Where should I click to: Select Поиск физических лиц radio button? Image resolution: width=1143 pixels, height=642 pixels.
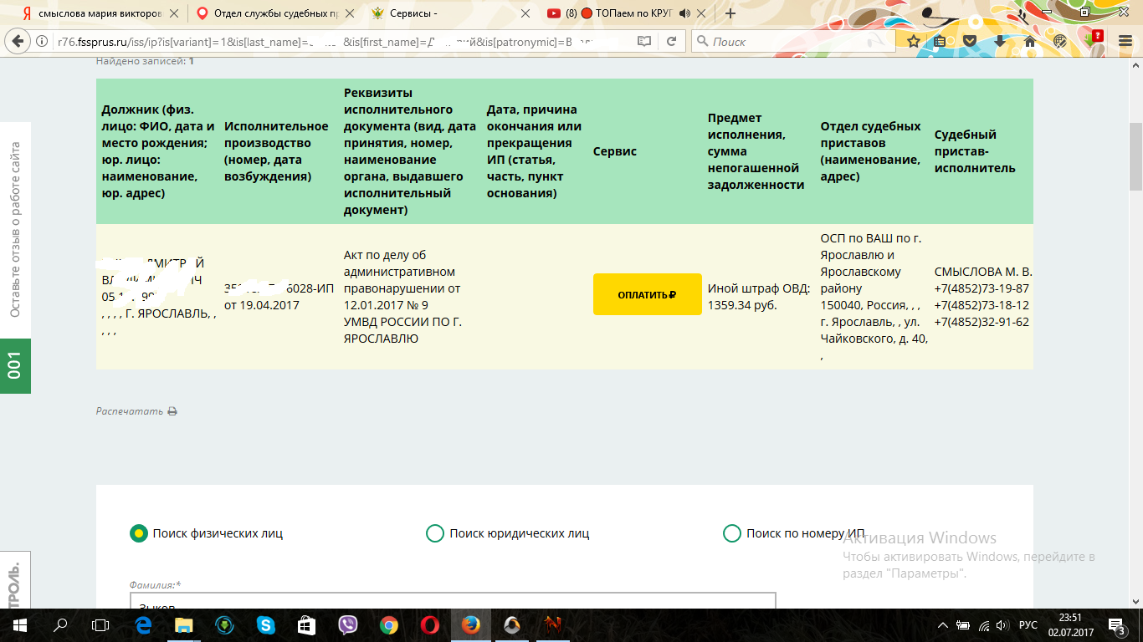coord(138,533)
